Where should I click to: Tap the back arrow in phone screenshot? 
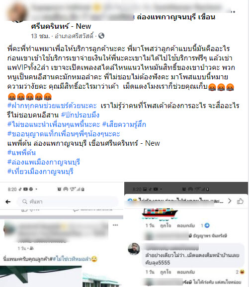[8, 202]
